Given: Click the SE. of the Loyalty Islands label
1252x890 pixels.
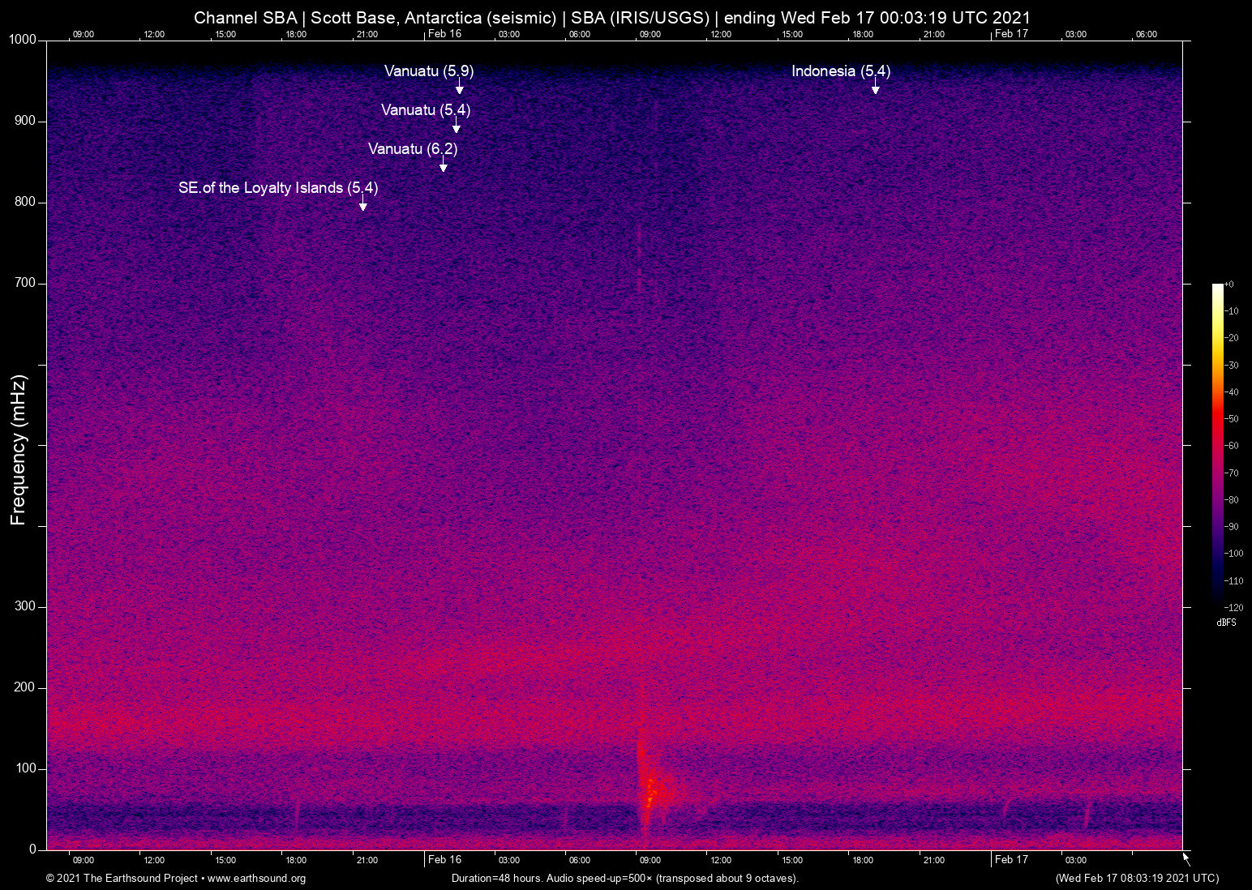Looking at the screenshot, I should pyautogui.click(x=278, y=188).
